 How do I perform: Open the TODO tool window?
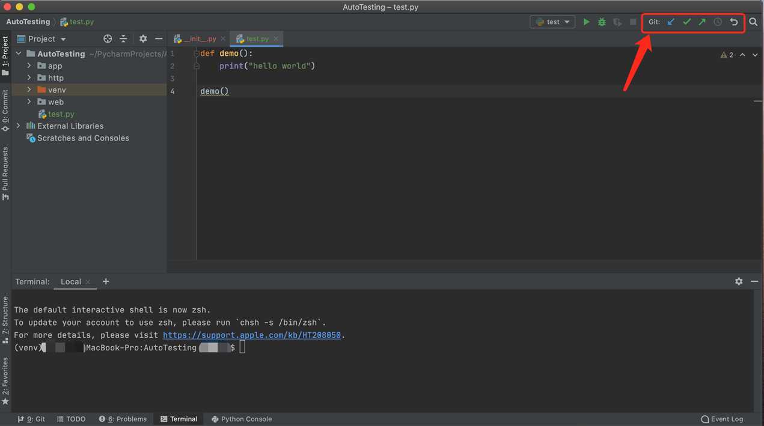pyautogui.click(x=71, y=419)
